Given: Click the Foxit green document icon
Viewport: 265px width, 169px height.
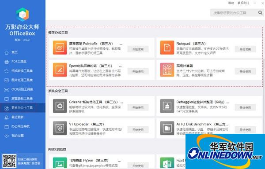Looking at the screenshot, I should tap(167, 163).
